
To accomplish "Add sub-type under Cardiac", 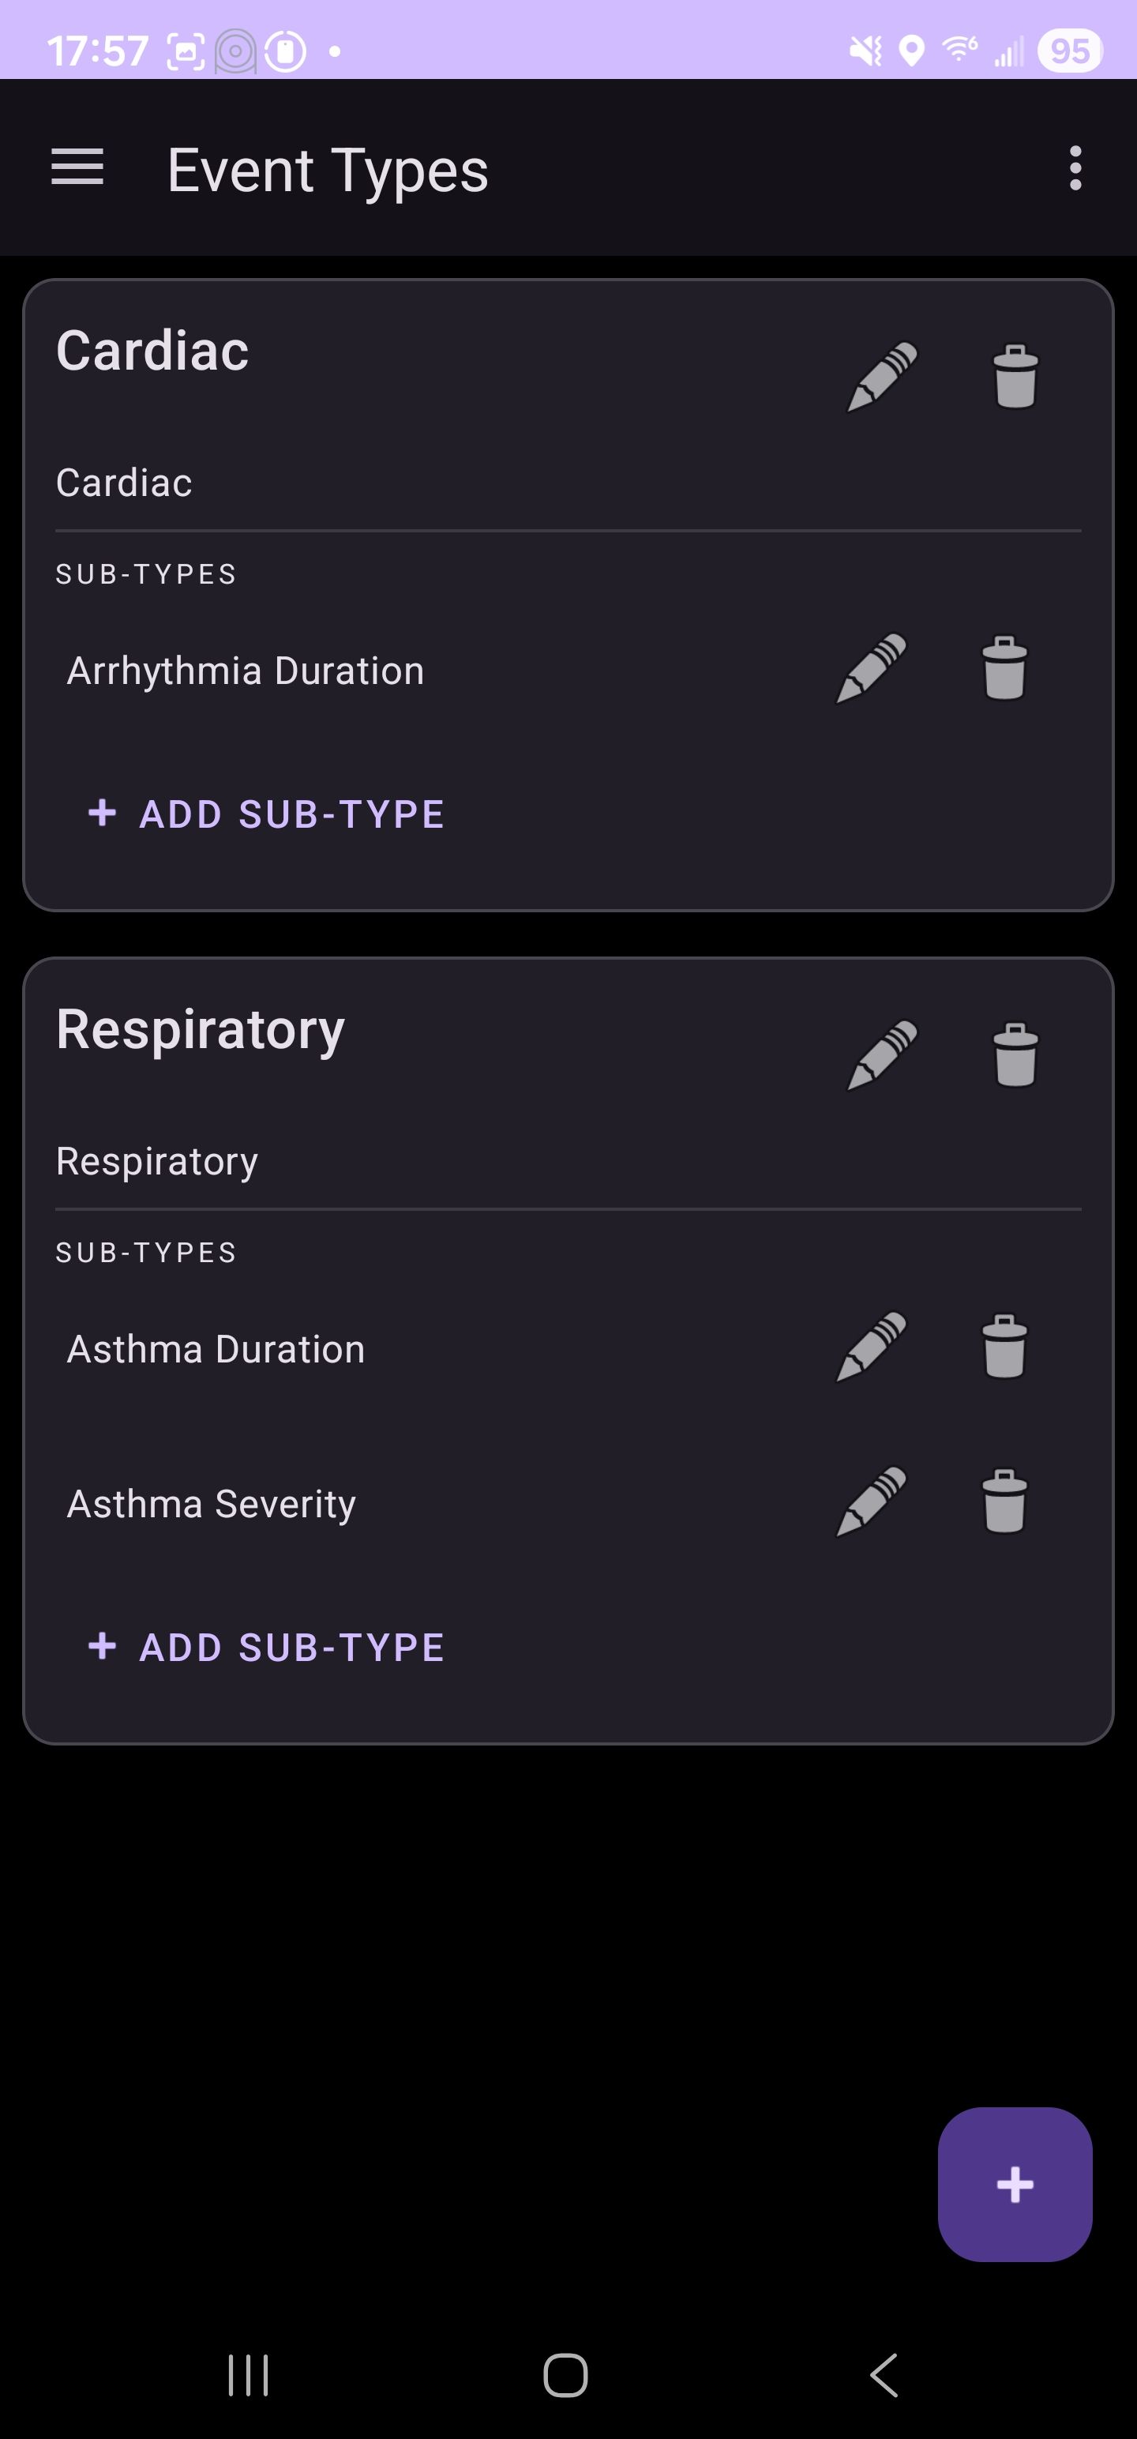I will (266, 814).
